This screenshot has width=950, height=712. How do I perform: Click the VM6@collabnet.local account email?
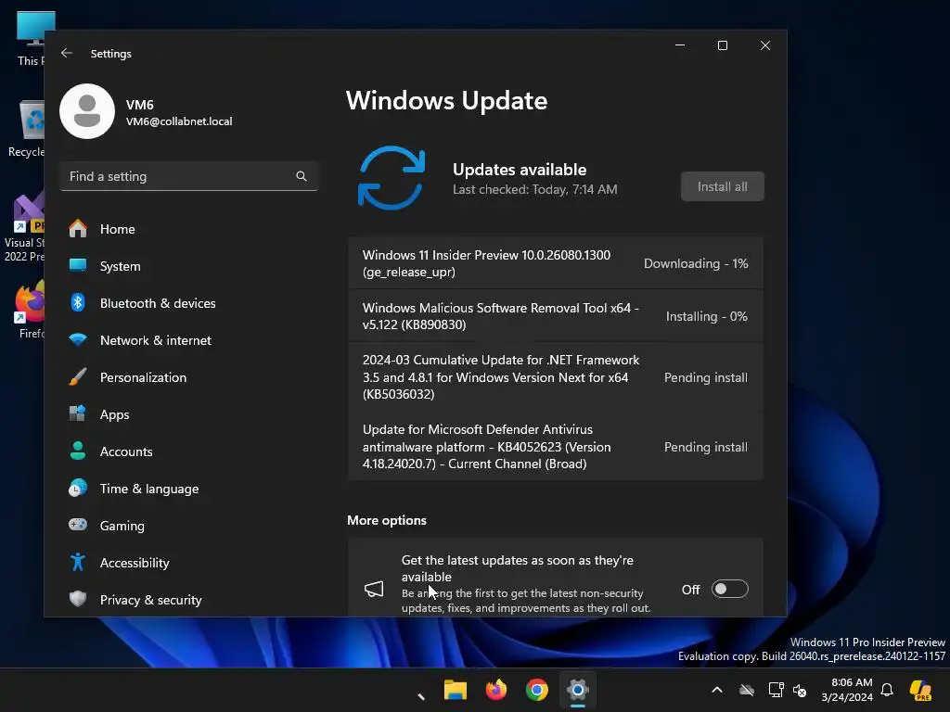click(179, 121)
